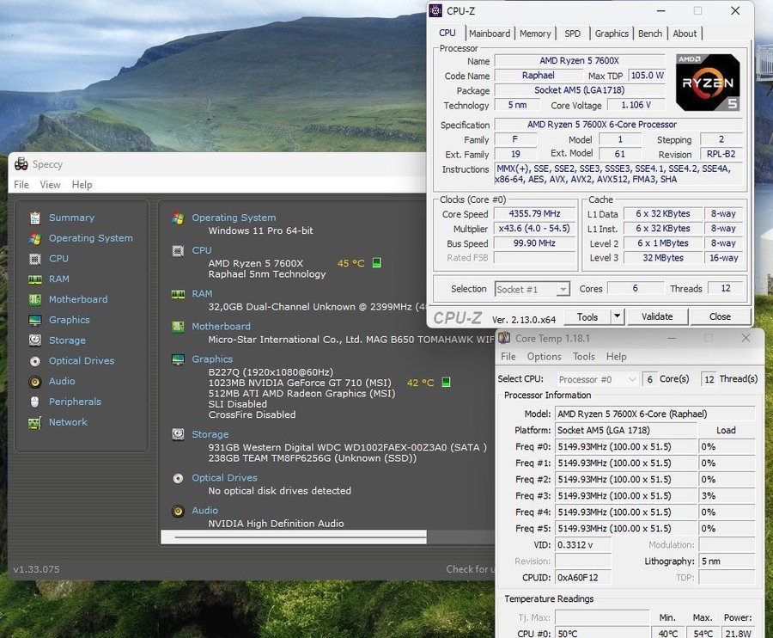Viewport: 773px width, 638px height.
Task: Click the green GPU temperature indicator at 42 °C
Action: pyautogui.click(x=446, y=383)
